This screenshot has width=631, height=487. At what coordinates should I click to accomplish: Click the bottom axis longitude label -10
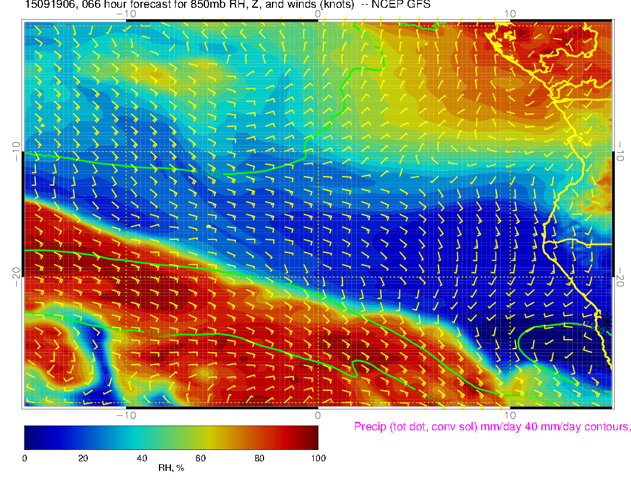(125, 414)
